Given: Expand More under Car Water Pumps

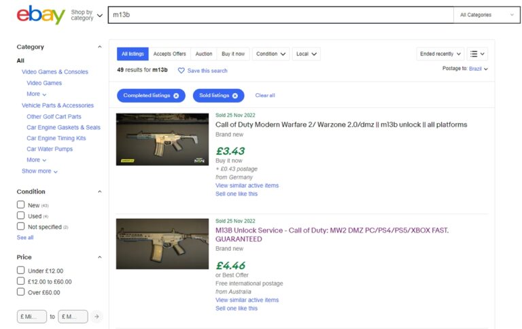Looking at the screenshot, I should click(x=36, y=160).
